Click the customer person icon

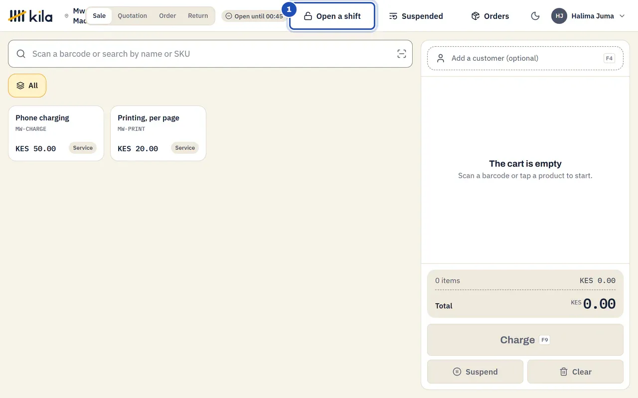click(x=441, y=58)
